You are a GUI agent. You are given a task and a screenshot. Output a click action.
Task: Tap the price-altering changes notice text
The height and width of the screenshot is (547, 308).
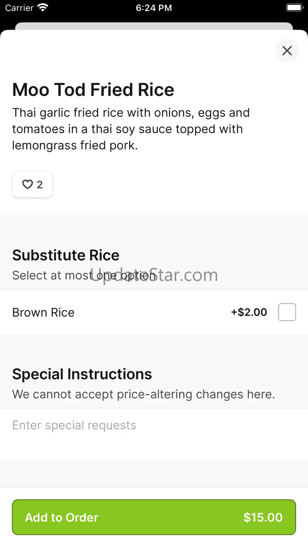click(143, 394)
